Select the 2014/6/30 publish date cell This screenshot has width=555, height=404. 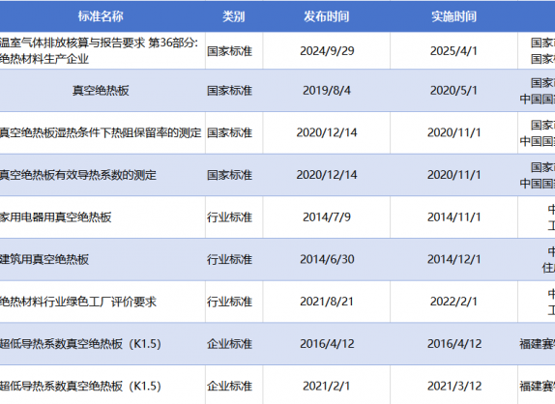point(327,259)
